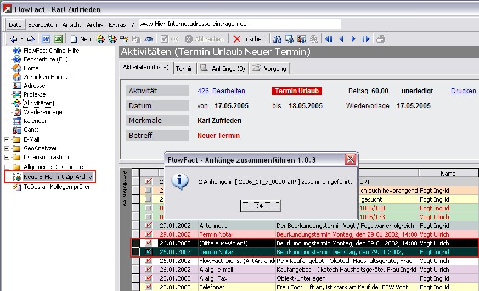479x291 pixels.
Task: Click the eye view icon in the toolbar
Action: [149, 39]
